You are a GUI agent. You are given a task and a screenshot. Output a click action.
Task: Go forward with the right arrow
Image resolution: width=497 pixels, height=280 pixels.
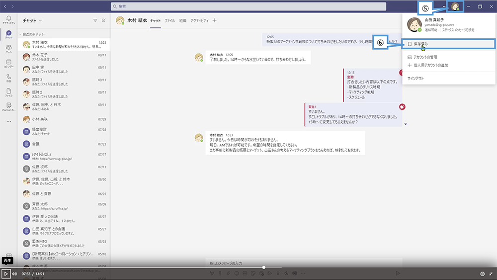pos(12,6)
